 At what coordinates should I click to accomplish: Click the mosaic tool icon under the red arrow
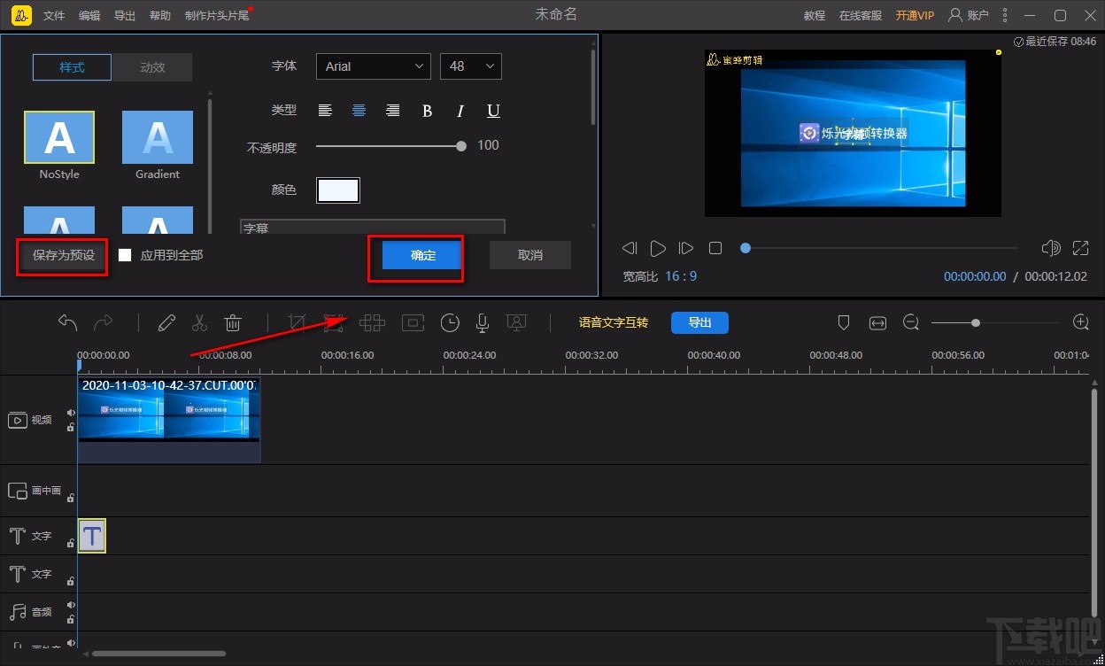point(333,322)
